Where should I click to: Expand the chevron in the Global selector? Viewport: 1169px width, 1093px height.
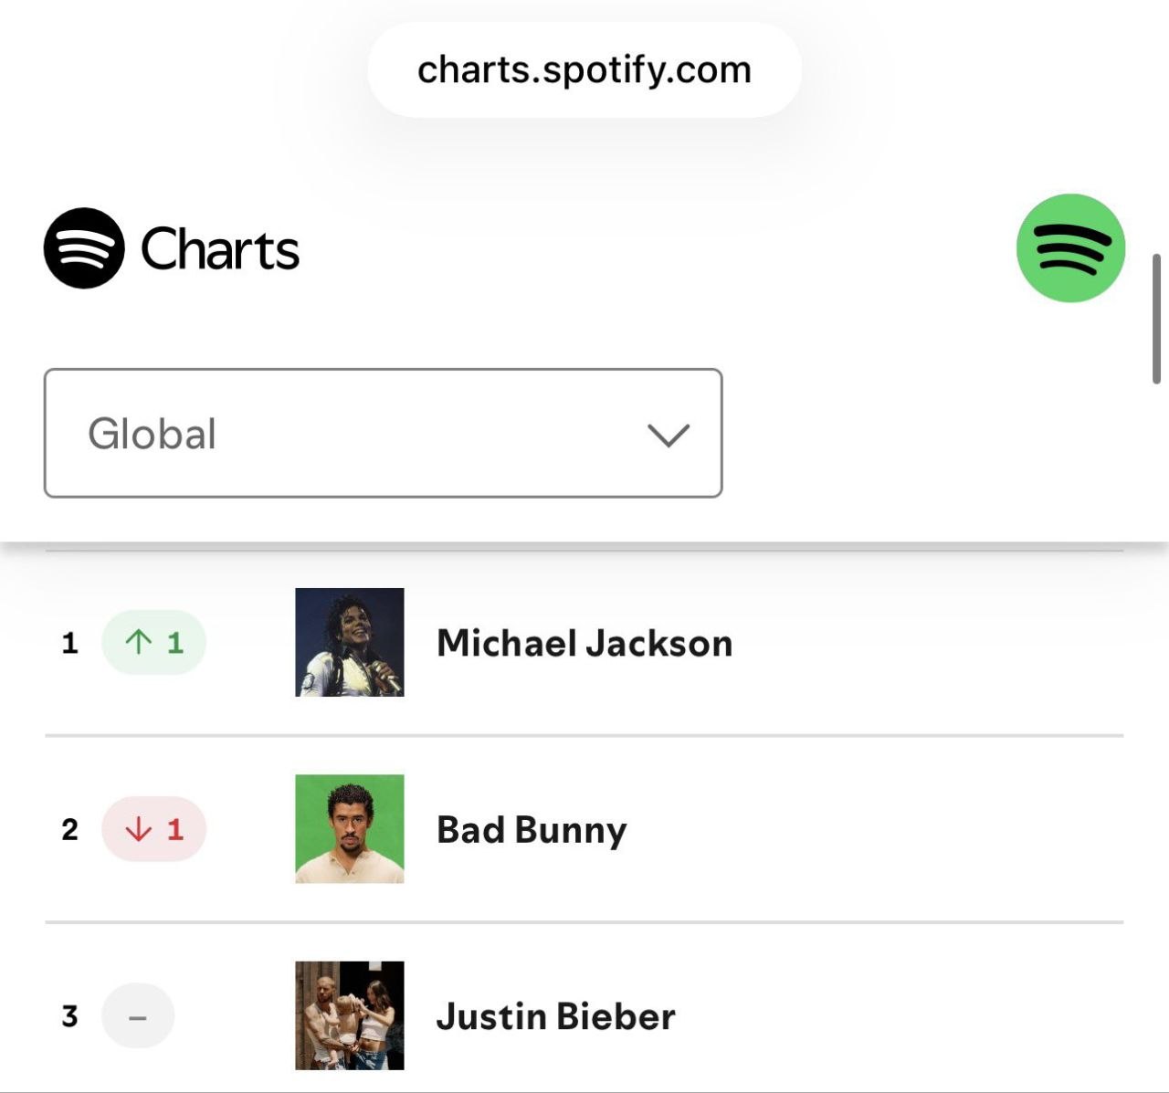[x=669, y=435]
